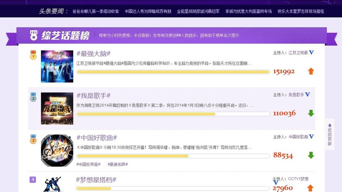Click the 头条要闻 label
The width and height of the screenshot is (342, 192).
(53, 11)
